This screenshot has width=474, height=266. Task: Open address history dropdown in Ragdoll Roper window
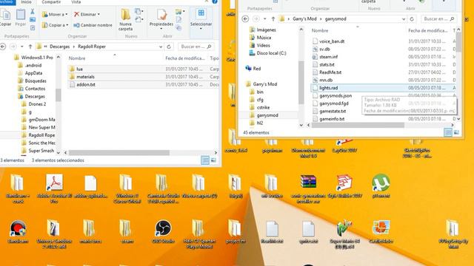coord(161,47)
